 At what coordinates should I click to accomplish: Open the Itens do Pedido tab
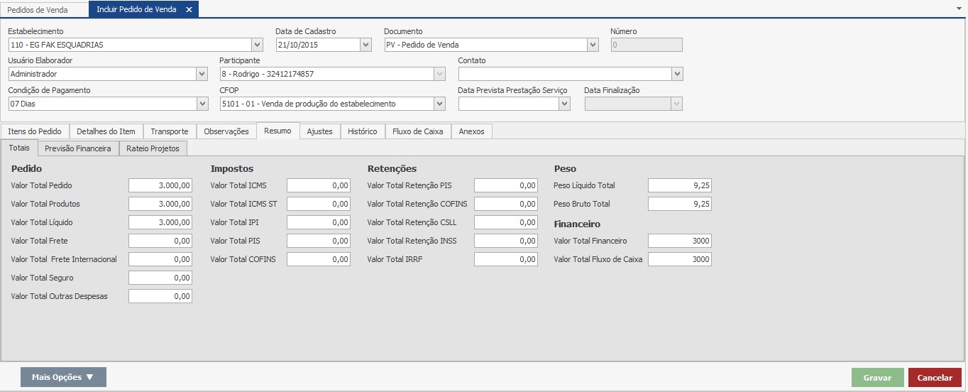(x=35, y=131)
